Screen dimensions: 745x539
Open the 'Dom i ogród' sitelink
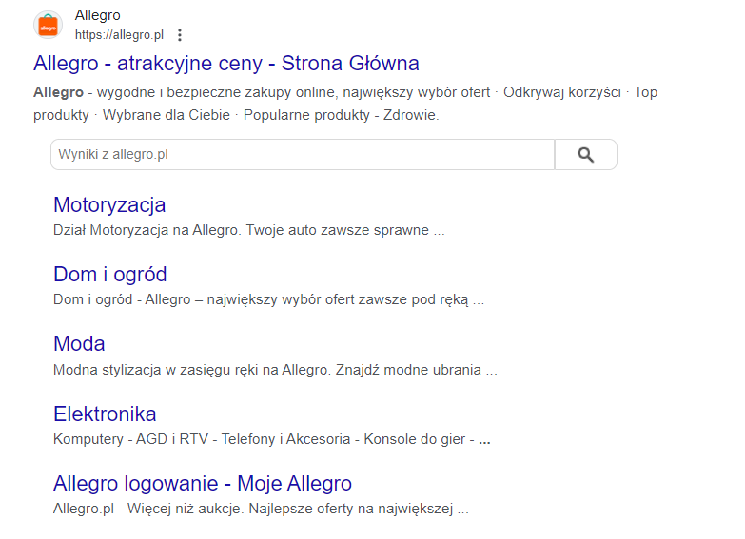click(110, 275)
